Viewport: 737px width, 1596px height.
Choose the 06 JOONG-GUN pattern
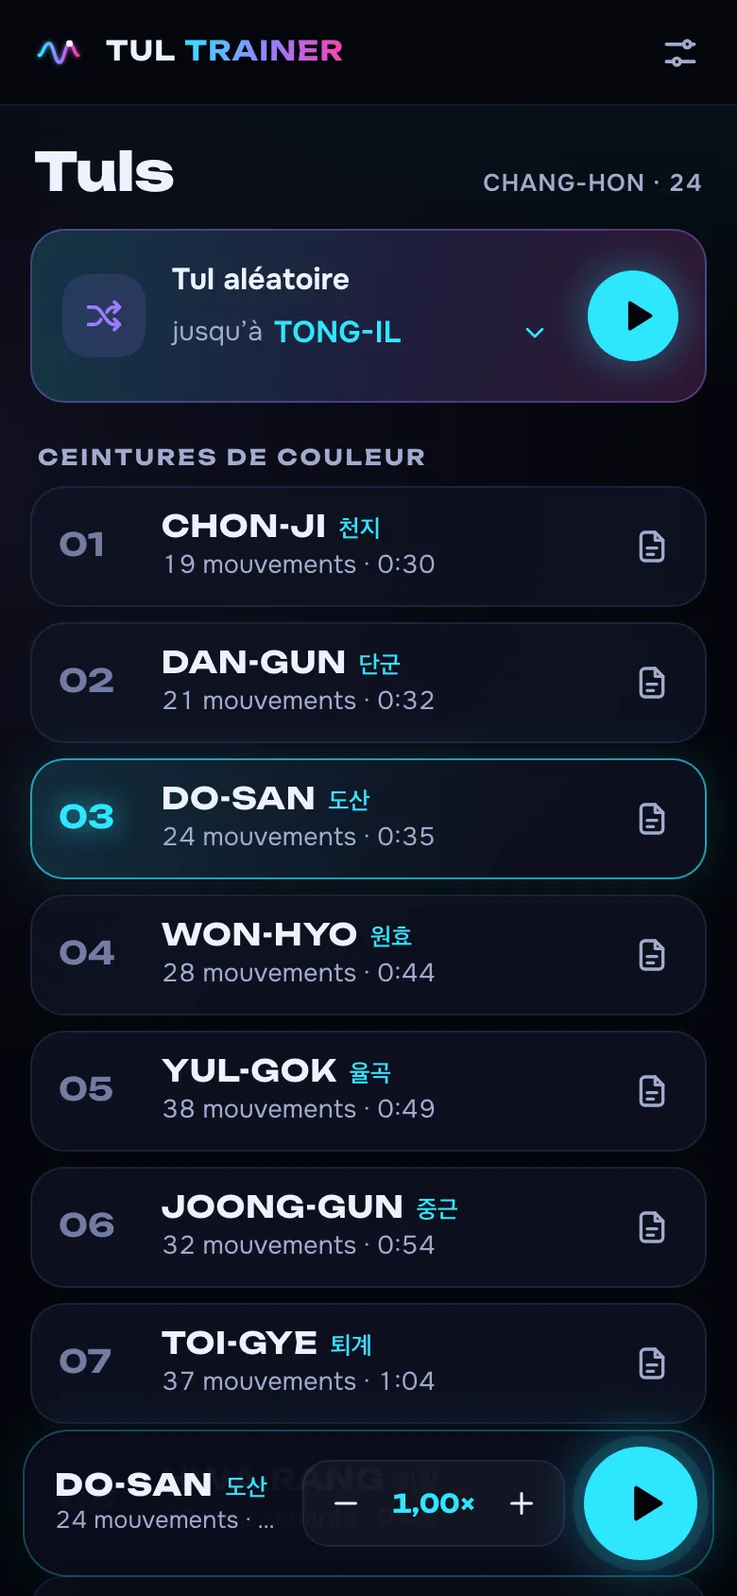[368, 1227]
